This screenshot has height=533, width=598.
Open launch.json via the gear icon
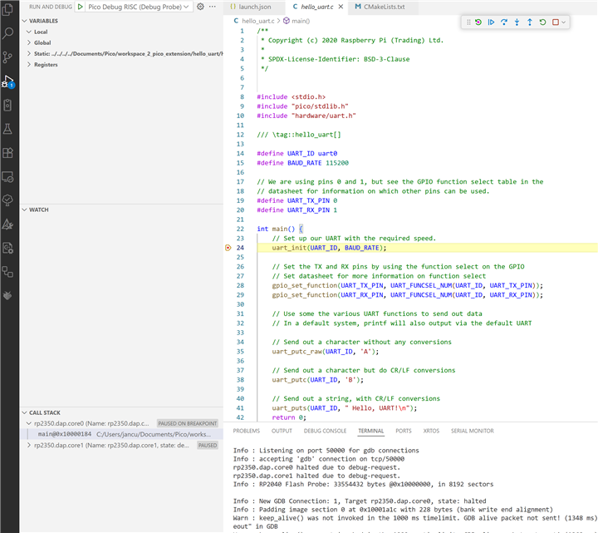tap(200, 7)
